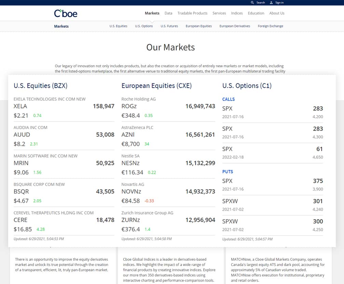This screenshot has height=284, width=344.
Task: Click EXELA TECHNOLOGIES INC COM NEW name
Action: click(50, 99)
